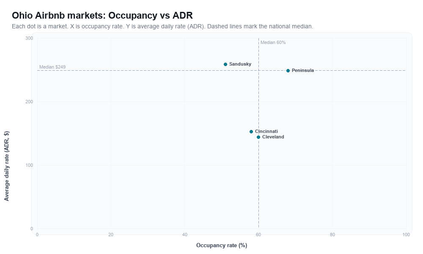Click the y-axis tick label 200

(x=29, y=102)
